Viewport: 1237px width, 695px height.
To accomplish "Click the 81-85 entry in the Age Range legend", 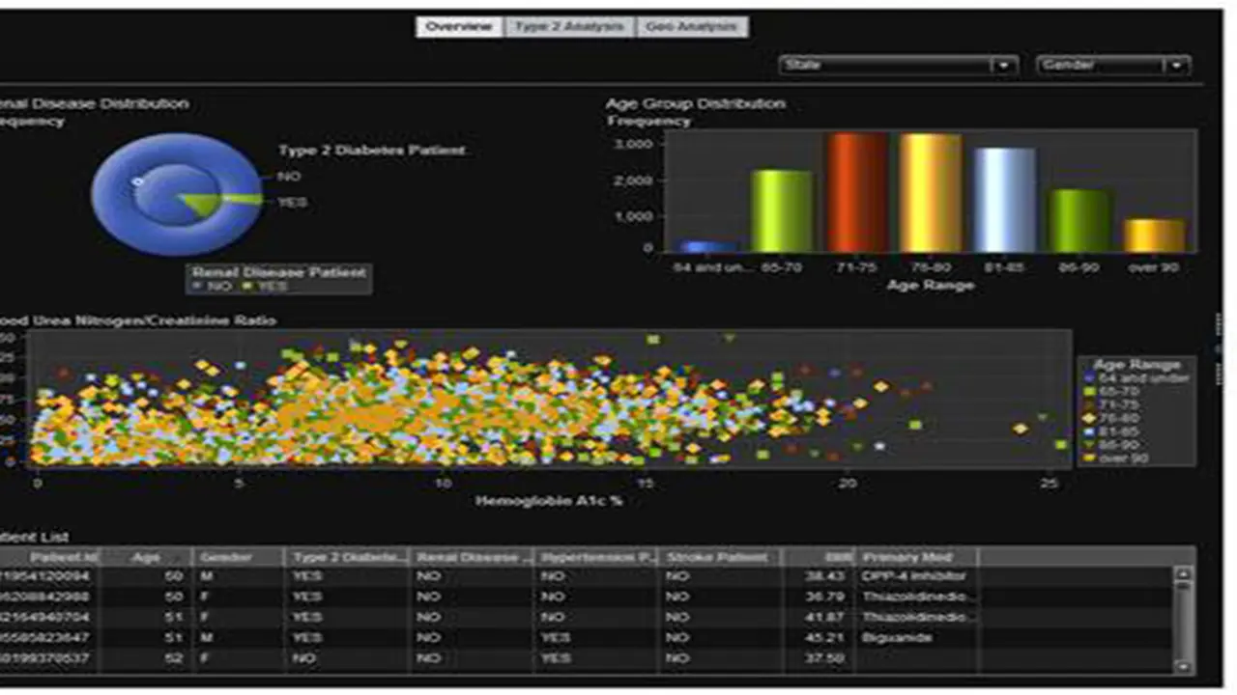I will click(x=1111, y=431).
